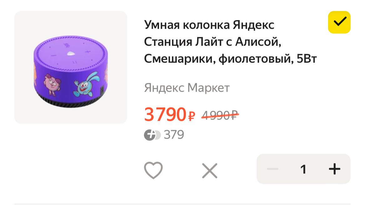Decrease quantity with the minus button
365x212 pixels.
(273, 169)
